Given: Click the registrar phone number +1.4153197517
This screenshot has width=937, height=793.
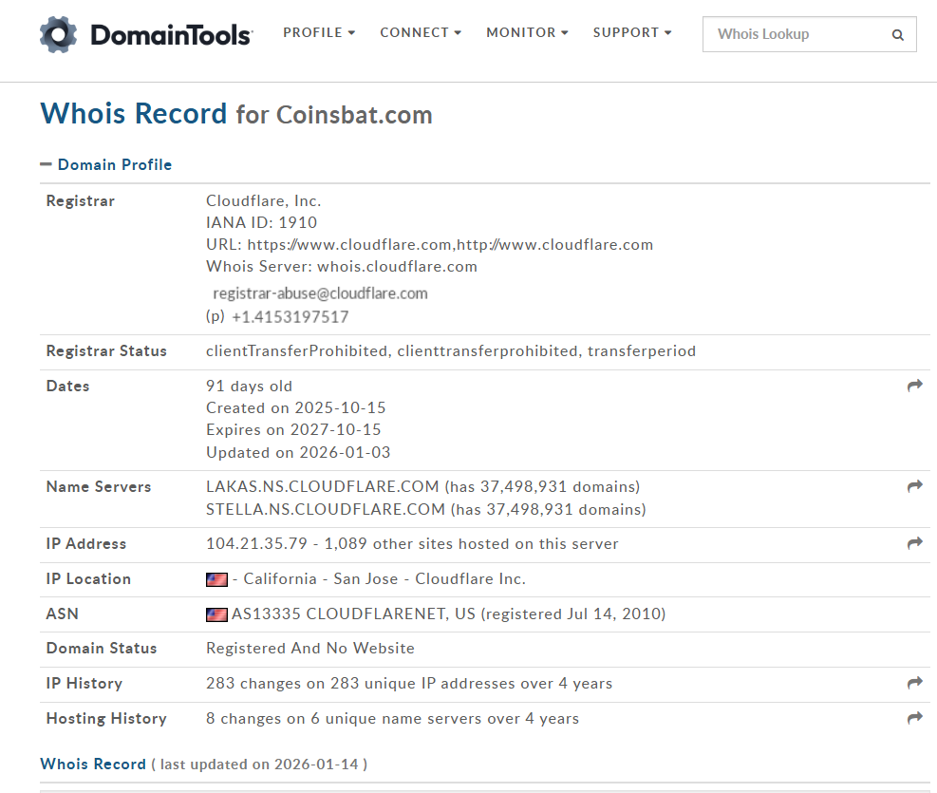Looking at the screenshot, I should coord(290,317).
